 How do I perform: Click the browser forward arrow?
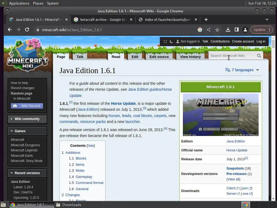[x=18, y=30]
